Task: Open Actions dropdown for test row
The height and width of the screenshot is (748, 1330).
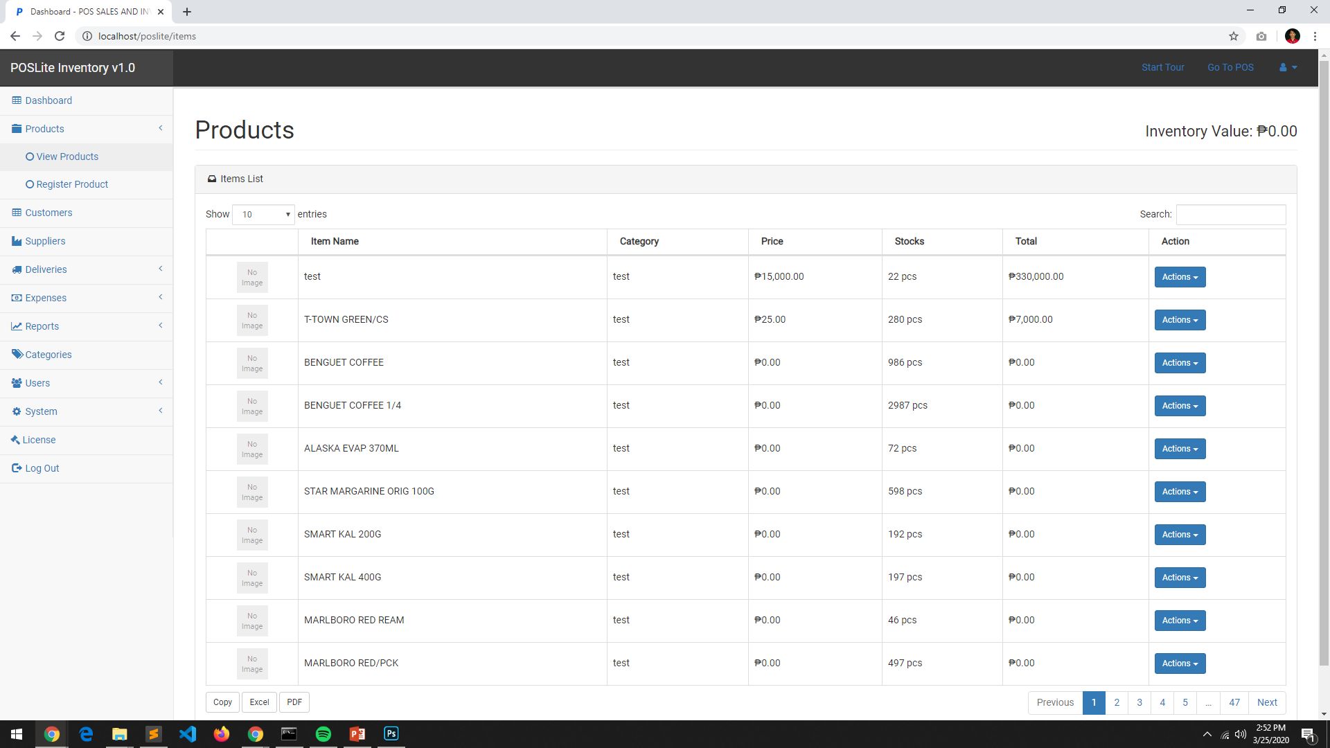Action: click(1180, 277)
